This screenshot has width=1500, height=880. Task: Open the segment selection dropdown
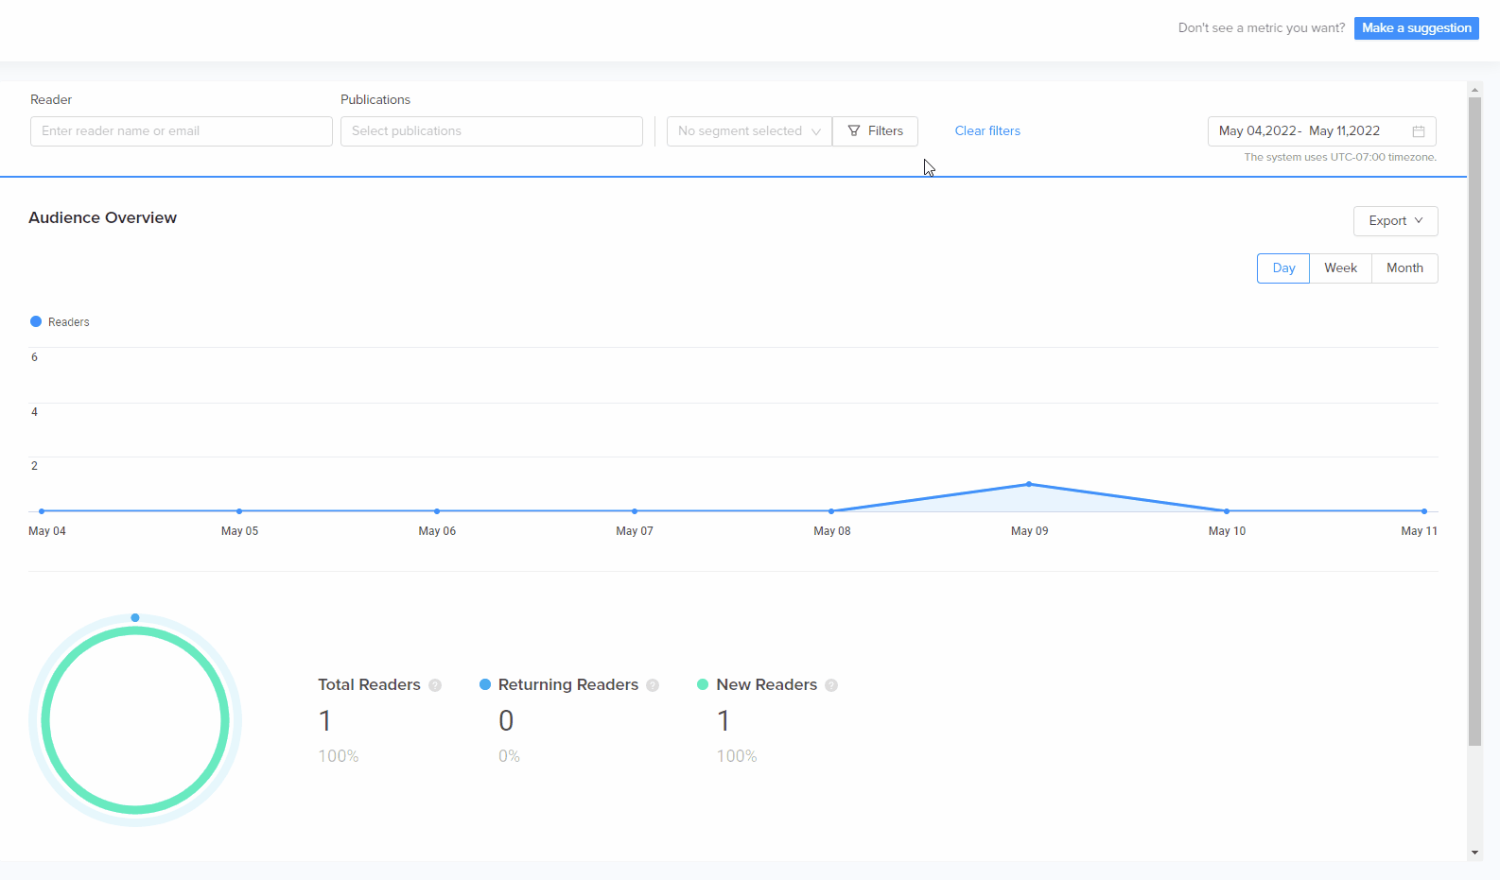click(748, 131)
